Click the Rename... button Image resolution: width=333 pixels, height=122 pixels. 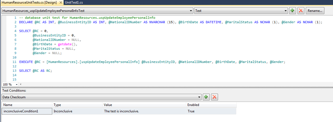pos(315,11)
